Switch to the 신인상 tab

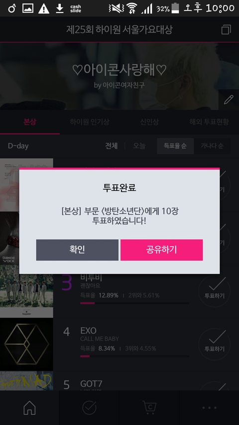click(149, 122)
